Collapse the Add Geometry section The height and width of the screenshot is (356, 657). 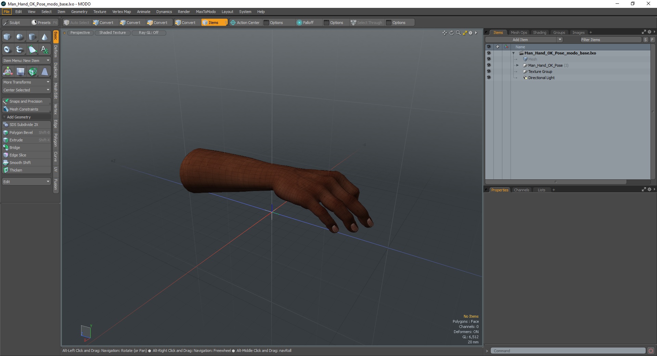tap(4, 117)
